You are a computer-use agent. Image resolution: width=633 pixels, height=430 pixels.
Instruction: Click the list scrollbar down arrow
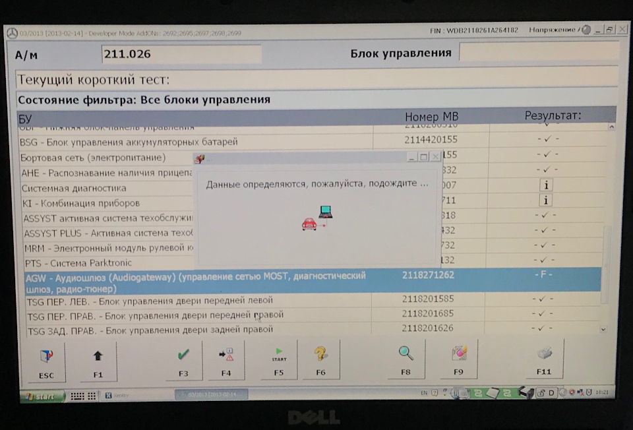(603, 330)
